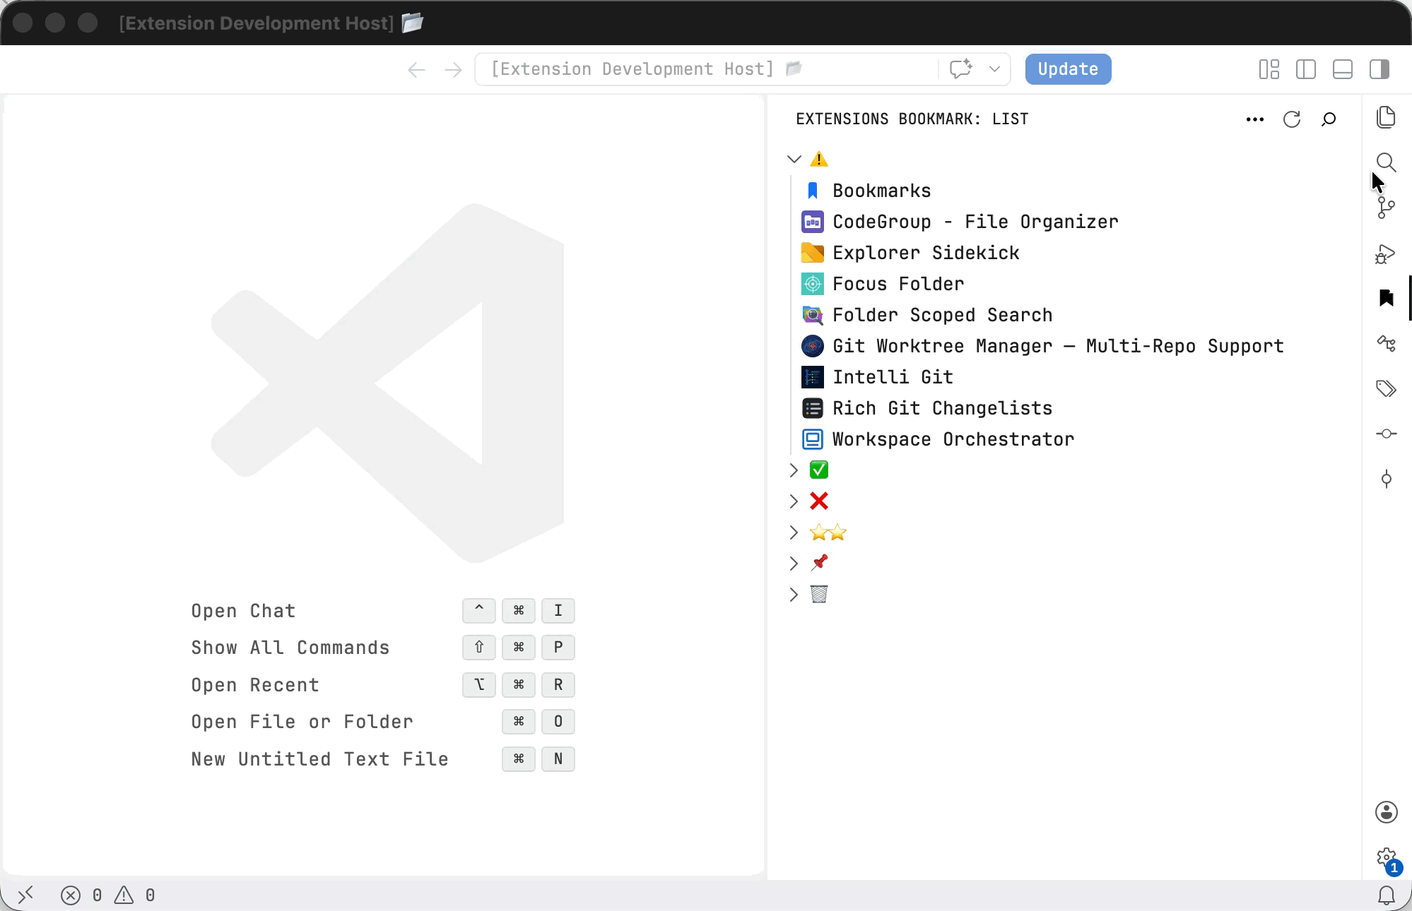The height and width of the screenshot is (911, 1412).
Task: Open the bookmark panel more actions menu
Action: coord(1255,119)
